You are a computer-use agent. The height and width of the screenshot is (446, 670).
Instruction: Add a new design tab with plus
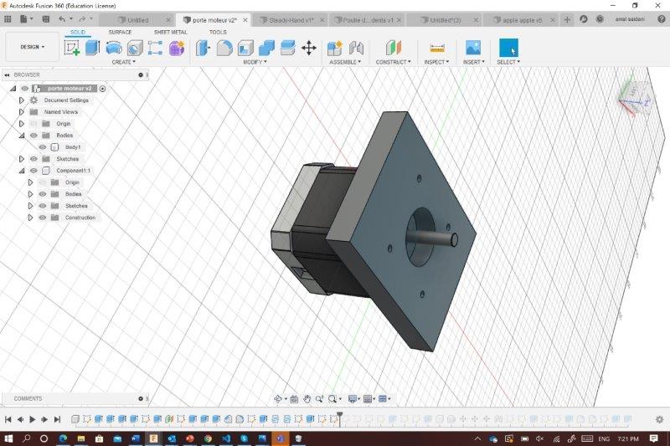[567, 19]
